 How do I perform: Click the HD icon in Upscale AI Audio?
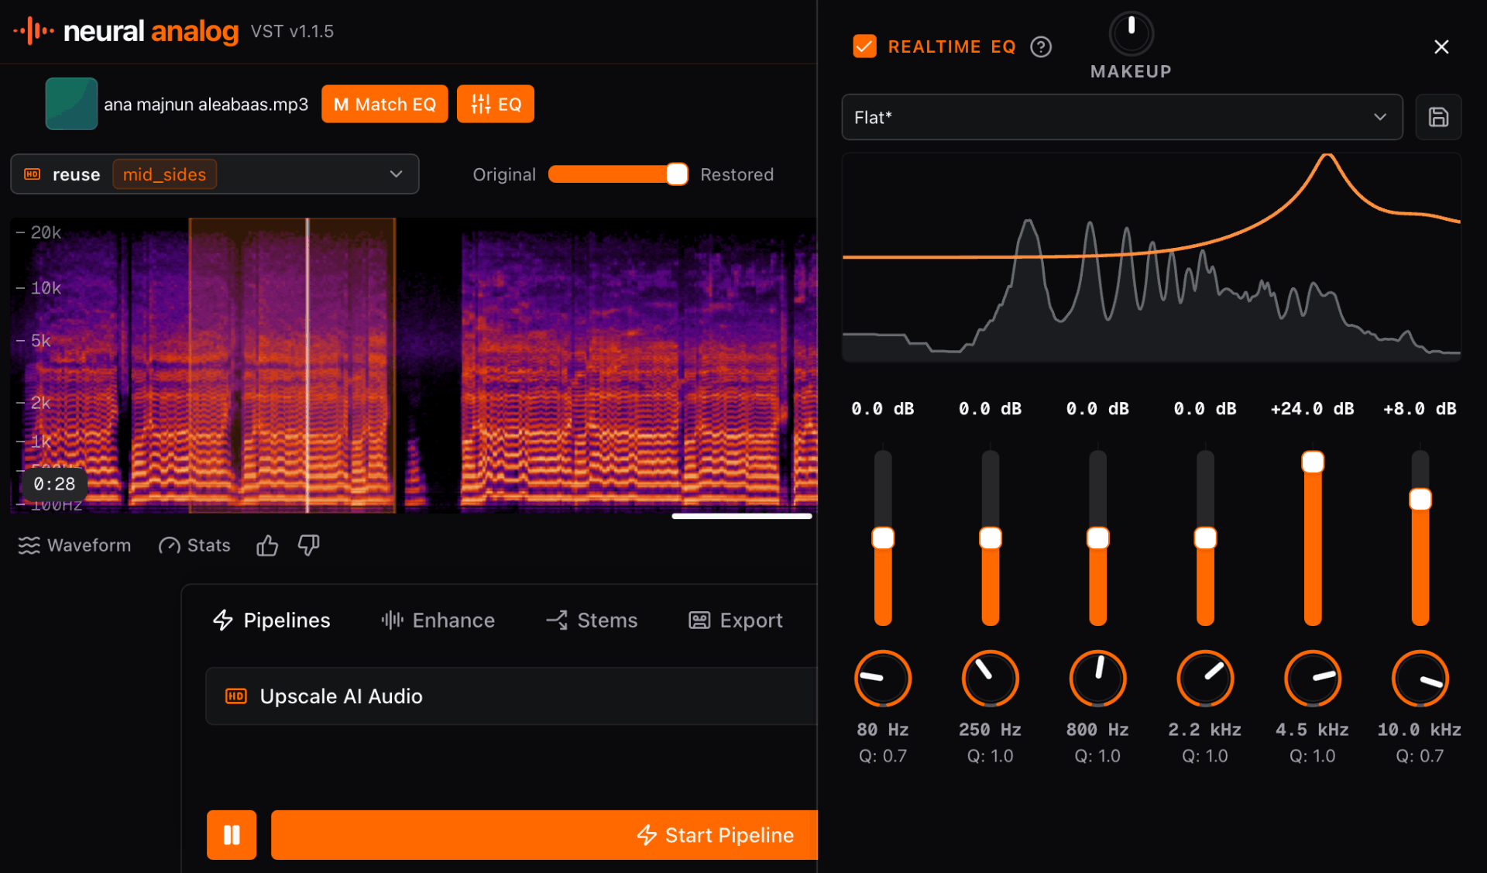[236, 696]
